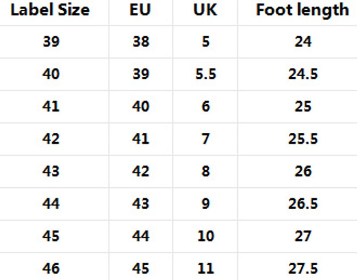This screenshot has width=357, height=280.
Task: Click UK size 5.5 cell
Action: tap(205, 74)
